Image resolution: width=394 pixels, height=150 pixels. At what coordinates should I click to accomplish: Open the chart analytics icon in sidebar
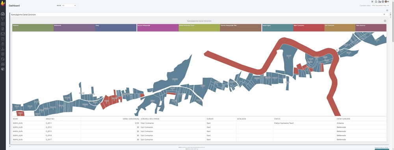pos(3,64)
